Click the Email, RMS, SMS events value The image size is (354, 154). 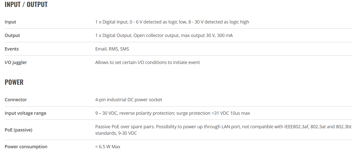[x=112, y=49]
